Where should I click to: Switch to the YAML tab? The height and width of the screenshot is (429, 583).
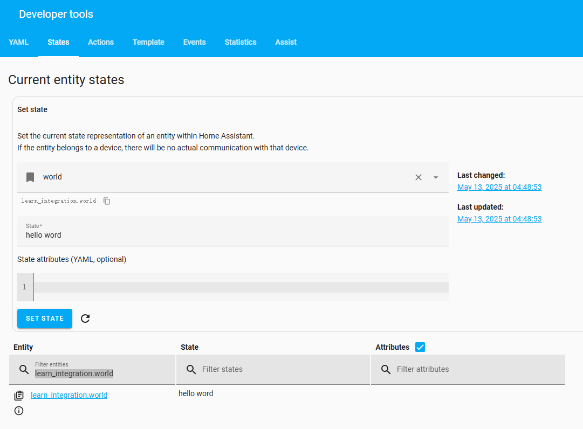(19, 42)
